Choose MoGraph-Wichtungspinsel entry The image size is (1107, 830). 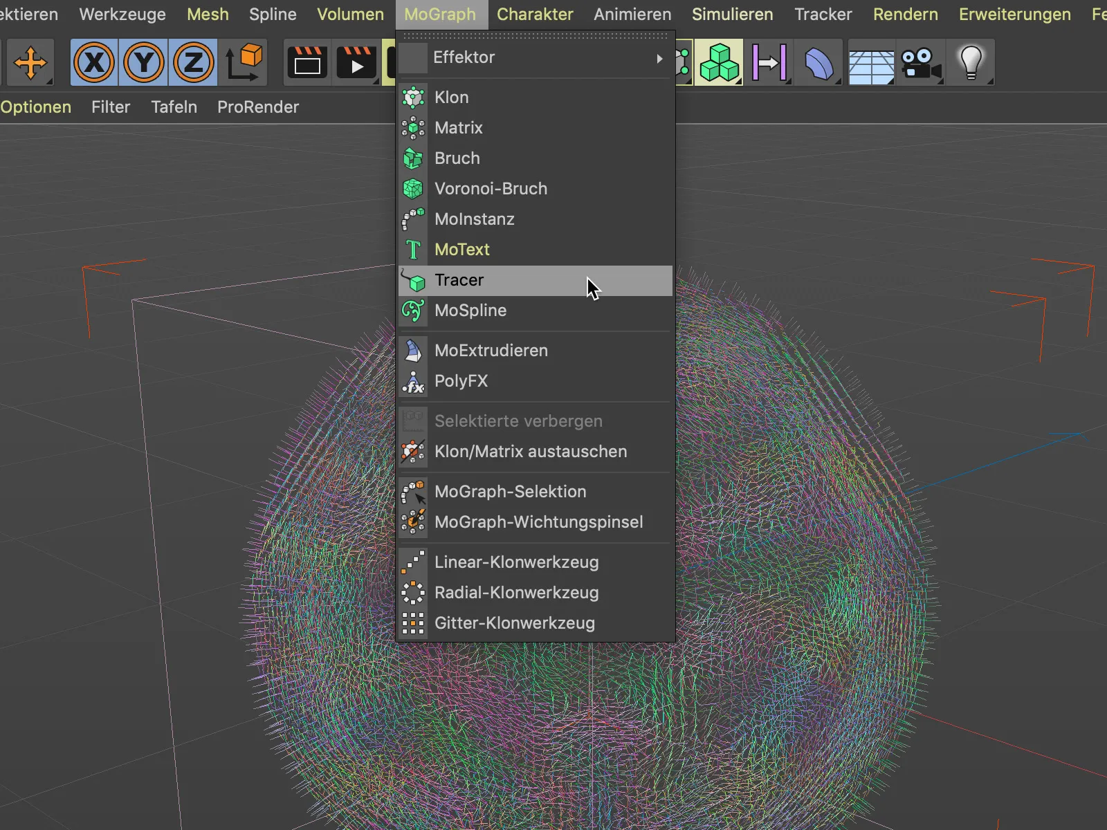(536, 522)
